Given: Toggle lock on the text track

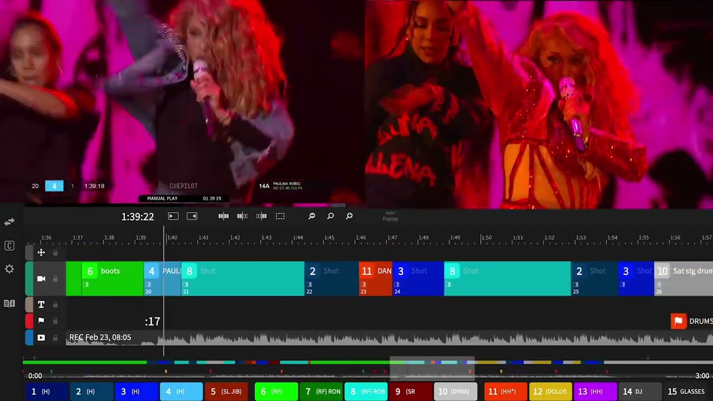Looking at the screenshot, I should (55, 305).
